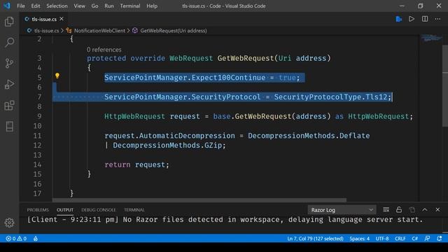Click the editor vertical scrollbar
448x252 pixels.
coord(445,85)
